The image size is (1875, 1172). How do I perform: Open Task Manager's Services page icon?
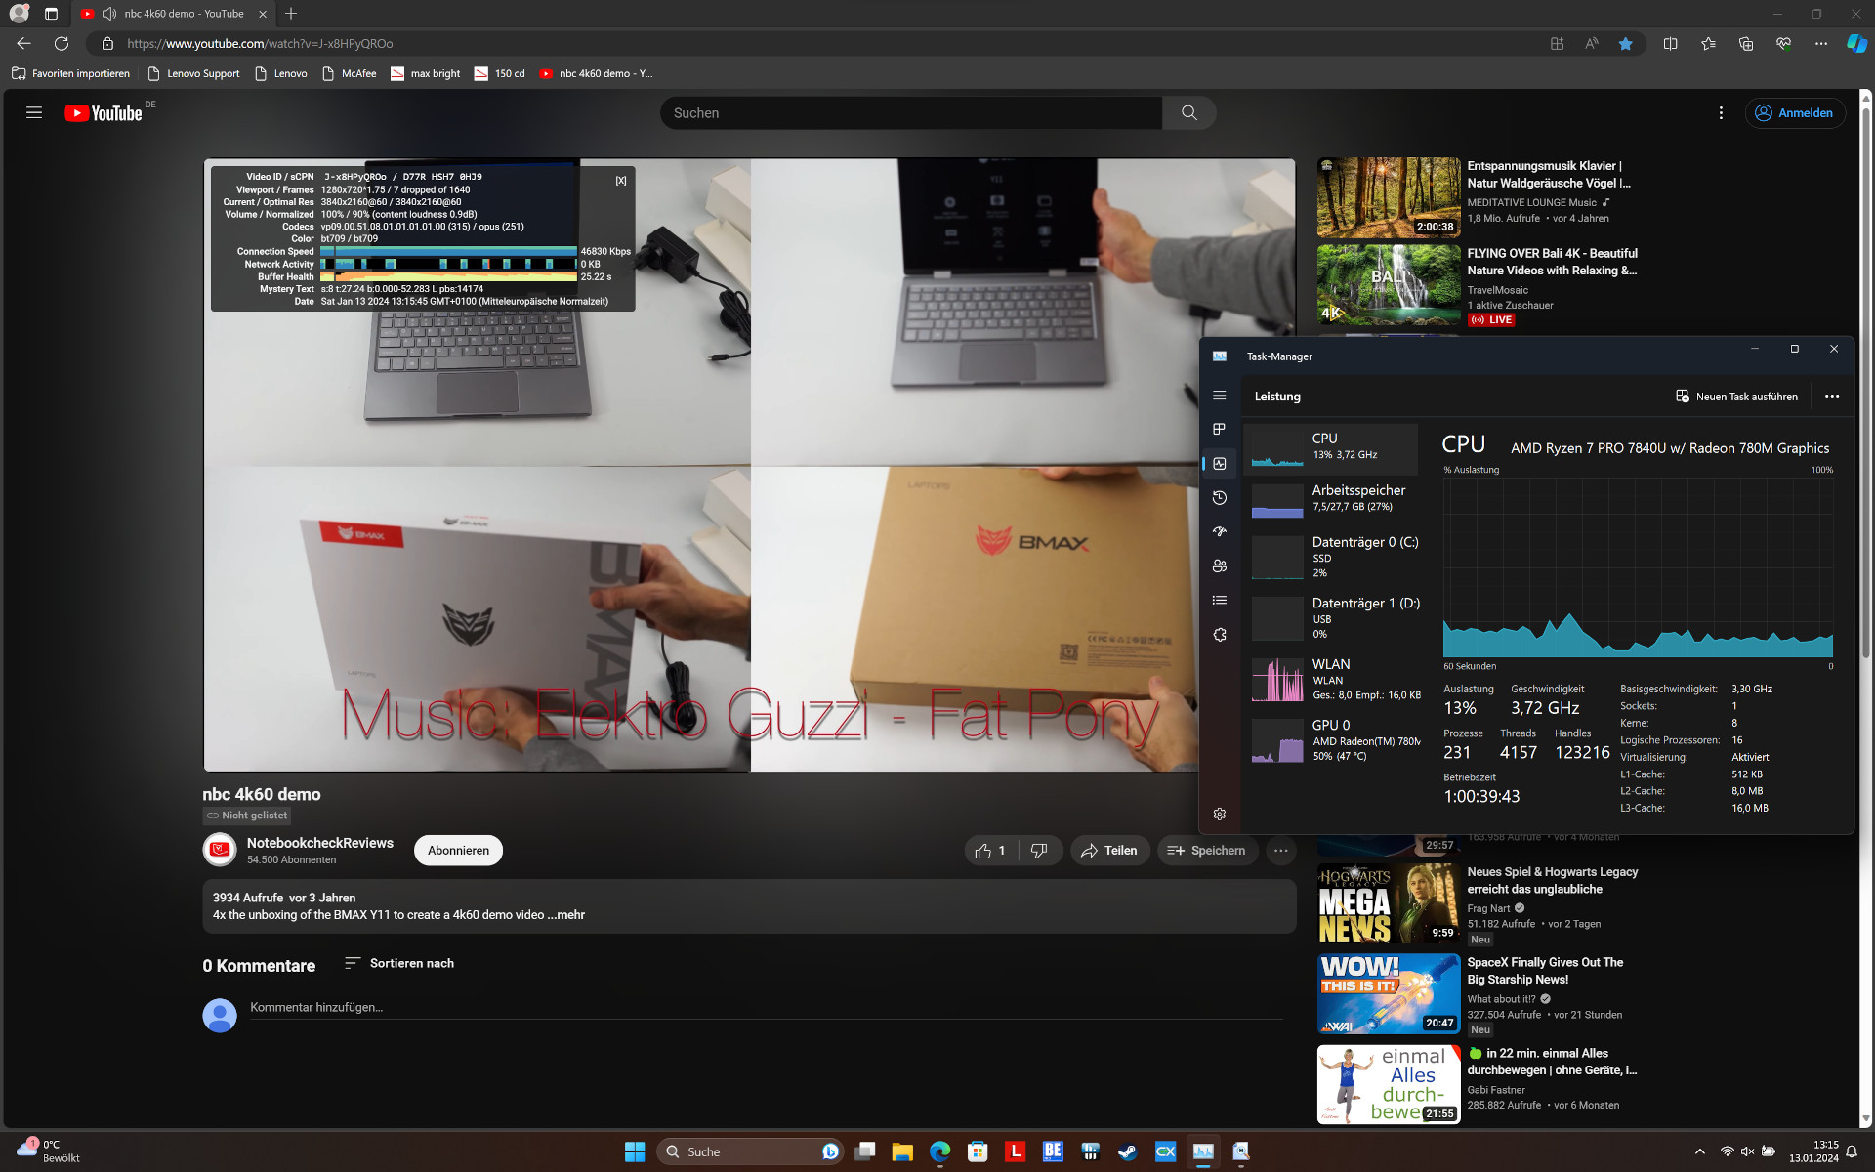(1219, 635)
